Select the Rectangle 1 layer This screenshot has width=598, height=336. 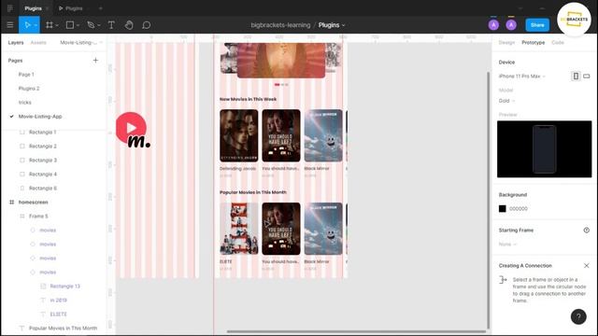(x=43, y=133)
